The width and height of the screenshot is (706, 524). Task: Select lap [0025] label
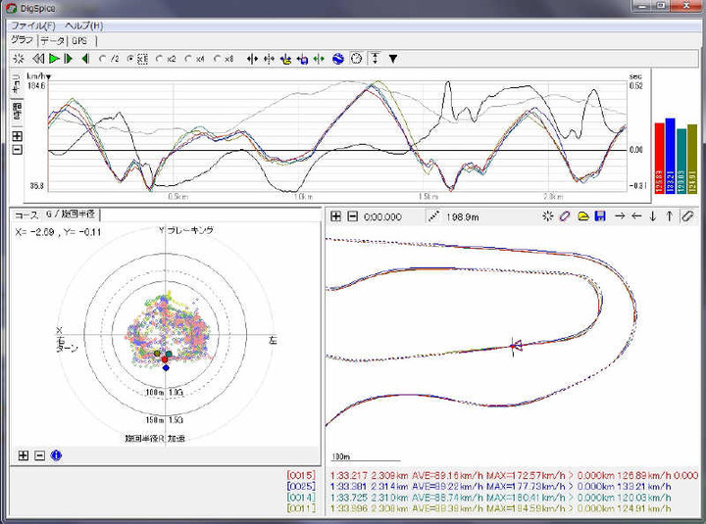point(301,487)
